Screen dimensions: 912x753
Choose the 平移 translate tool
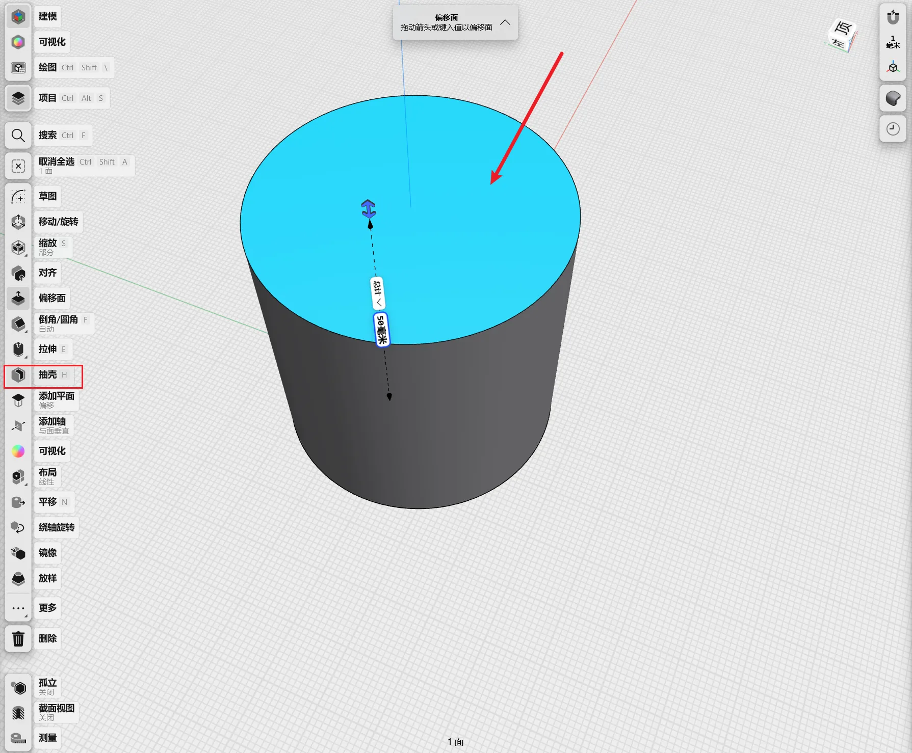tap(18, 502)
